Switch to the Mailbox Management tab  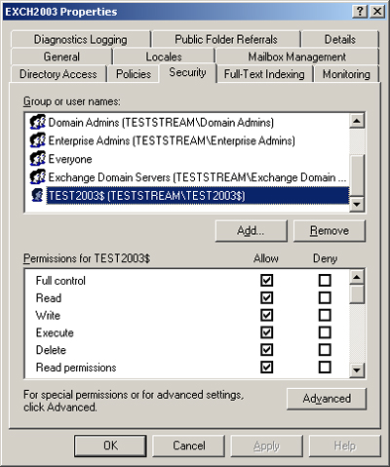point(297,57)
